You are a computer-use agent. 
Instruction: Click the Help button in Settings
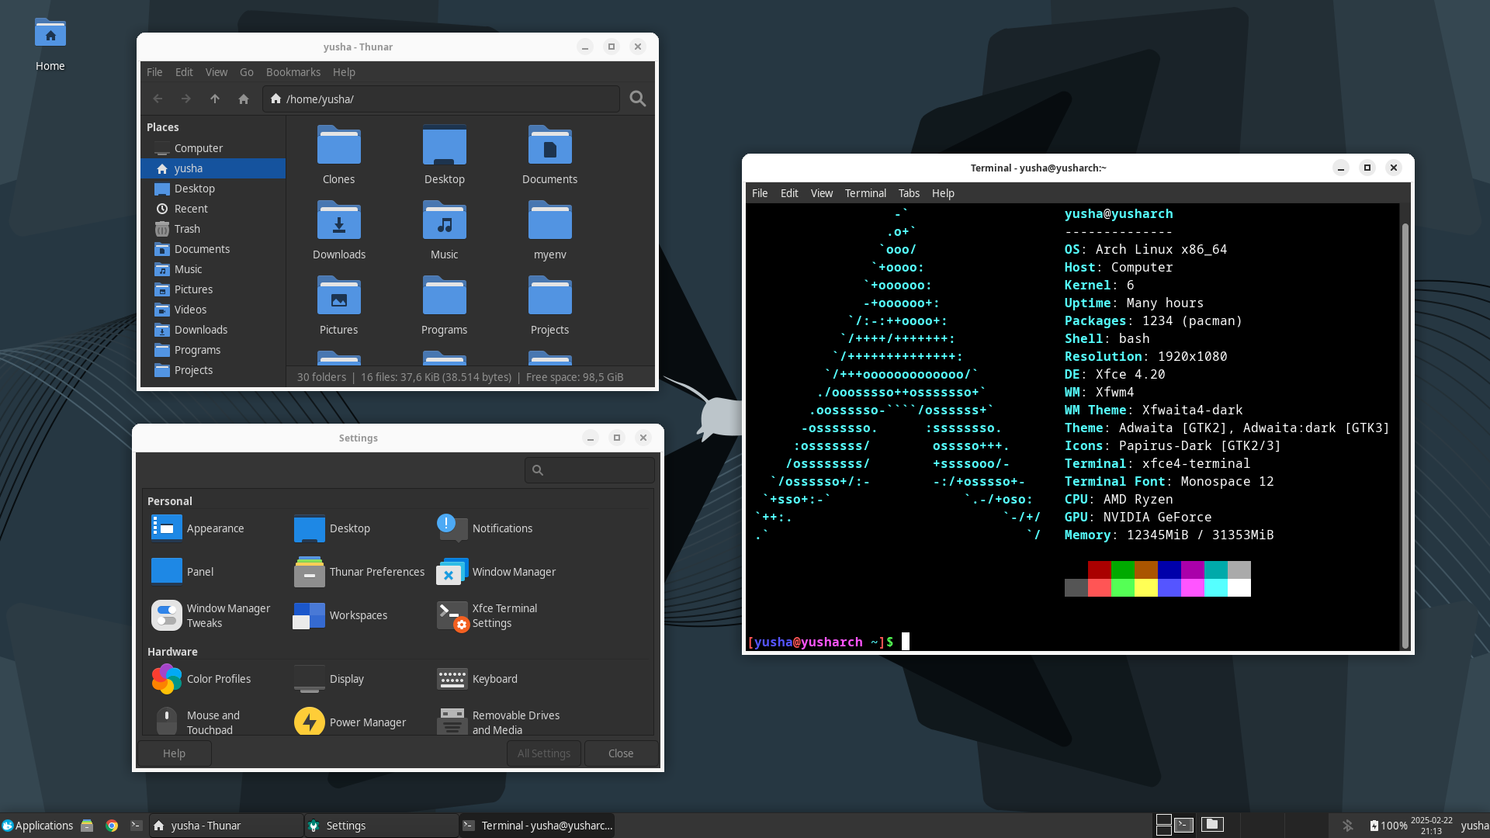click(174, 753)
